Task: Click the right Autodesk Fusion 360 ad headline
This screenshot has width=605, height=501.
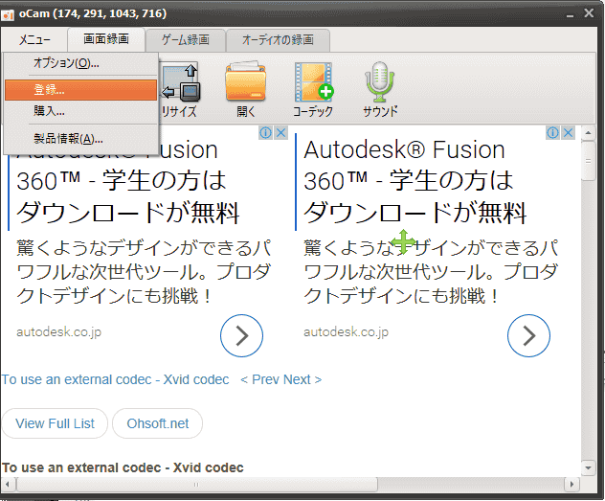Action: pos(415,181)
